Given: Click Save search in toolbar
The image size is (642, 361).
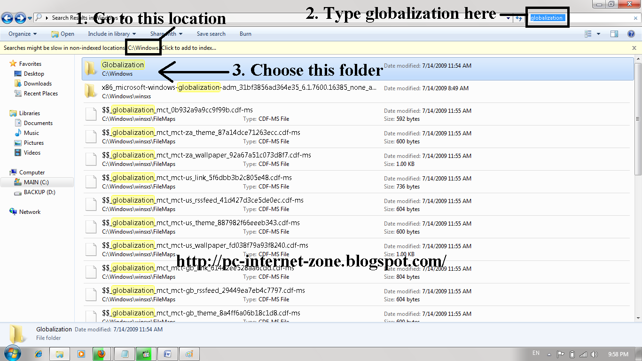Looking at the screenshot, I should [x=211, y=34].
